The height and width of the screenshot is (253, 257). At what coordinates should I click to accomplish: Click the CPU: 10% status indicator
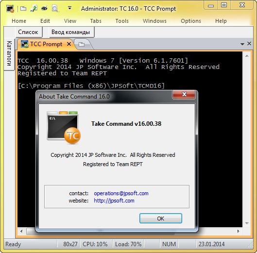(x=95, y=244)
